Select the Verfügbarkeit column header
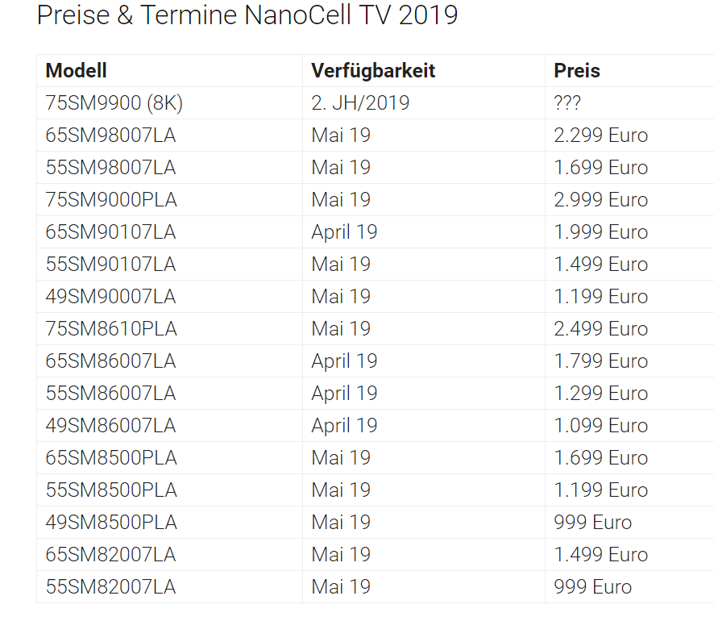714x621 pixels. pyautogui.click(x=373, y=71)
